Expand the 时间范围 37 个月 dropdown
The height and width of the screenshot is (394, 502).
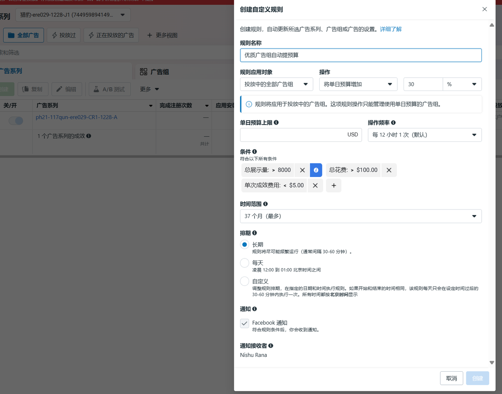360,216
